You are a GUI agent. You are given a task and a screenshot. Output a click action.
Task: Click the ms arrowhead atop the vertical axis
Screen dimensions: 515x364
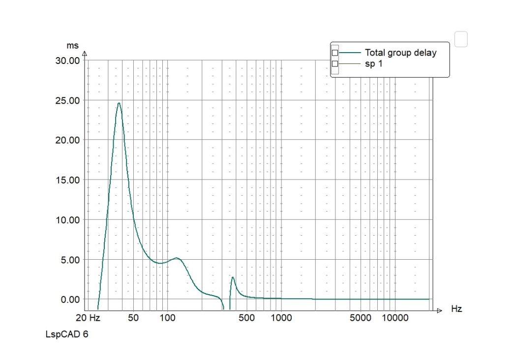(x=85, y=54)
